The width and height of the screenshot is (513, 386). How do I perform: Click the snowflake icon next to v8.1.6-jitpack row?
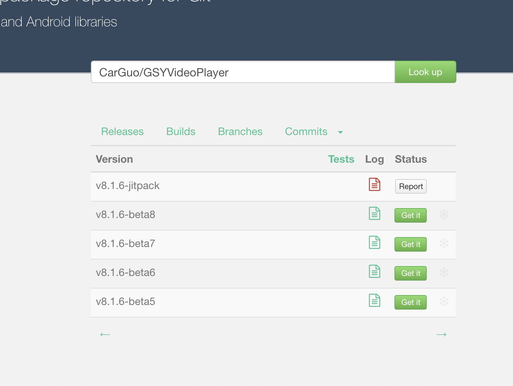click(x=444, y=186)
